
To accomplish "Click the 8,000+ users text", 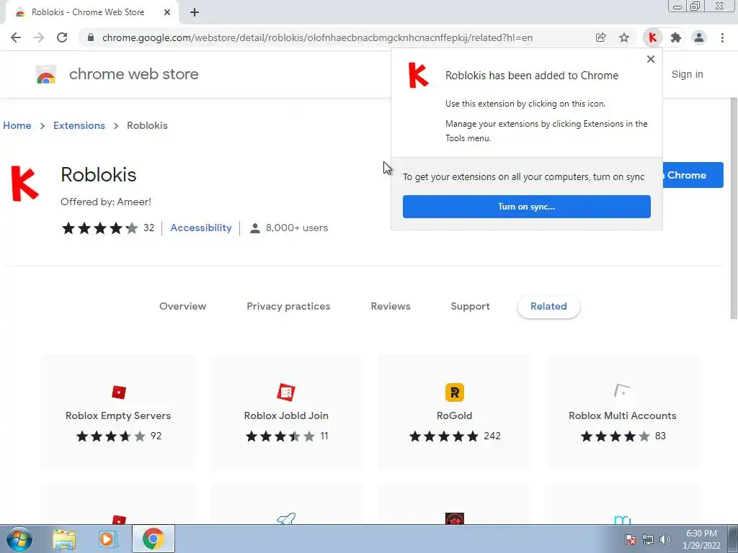I will point(296,228).
